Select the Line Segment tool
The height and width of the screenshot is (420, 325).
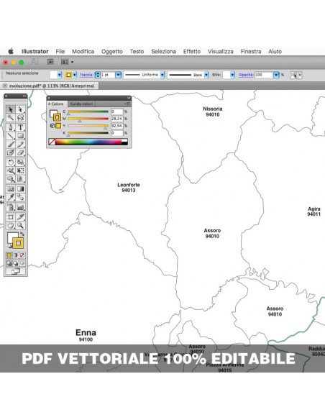click(x=11, y=135)
